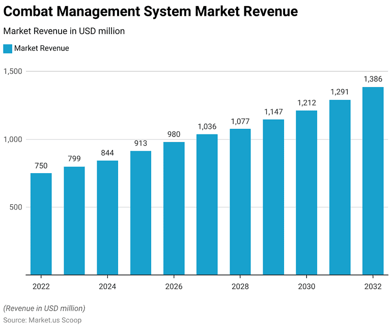The width and height of the screenshot is (391, 327).
Task: Select the bar labeled 1,036
Action: pyautogui.click(x=207, y=205)
